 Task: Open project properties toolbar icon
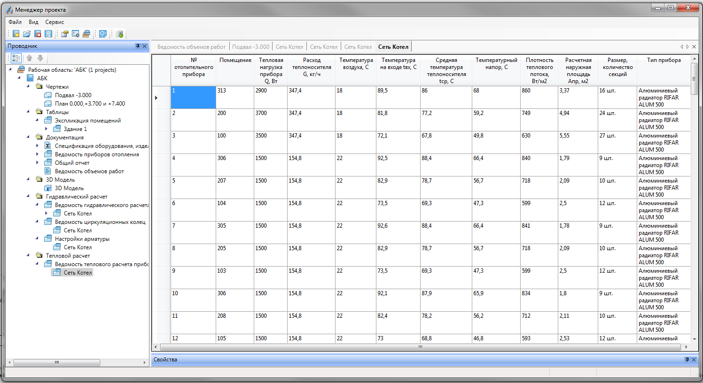tap(64, 34)
